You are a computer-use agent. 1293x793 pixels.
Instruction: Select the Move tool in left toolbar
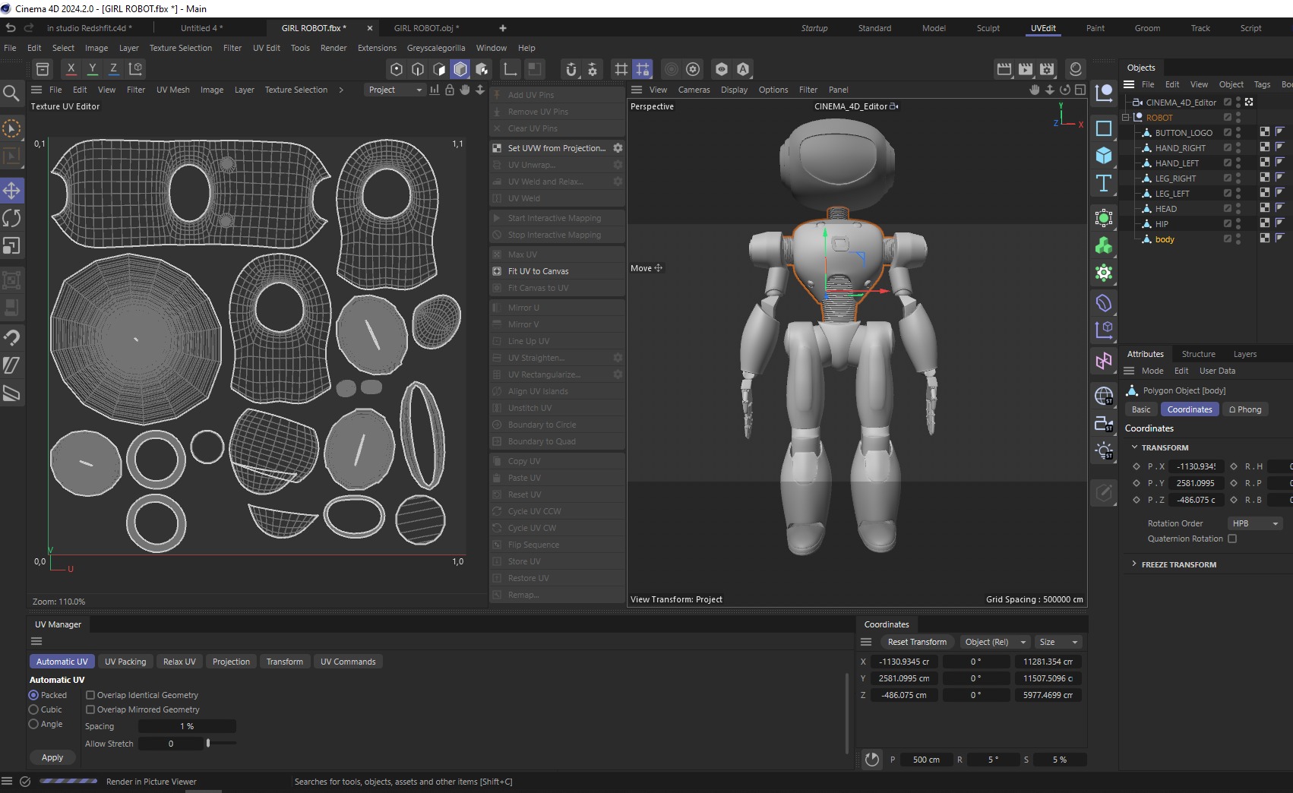click(x=11, y=191)
